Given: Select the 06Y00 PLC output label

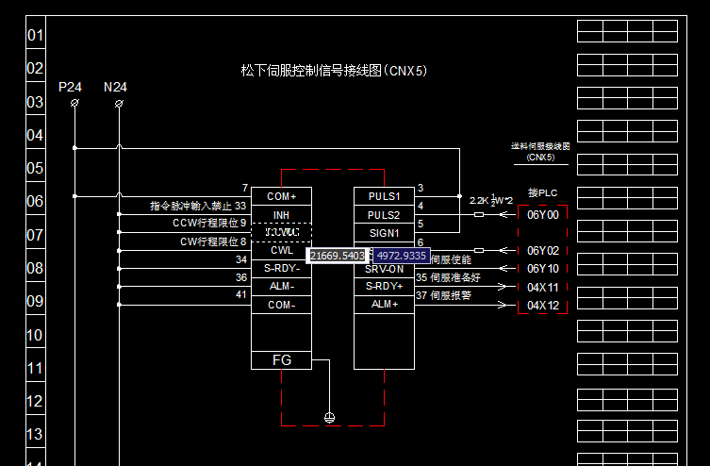Looking at the screenshot, I should 542,215.
